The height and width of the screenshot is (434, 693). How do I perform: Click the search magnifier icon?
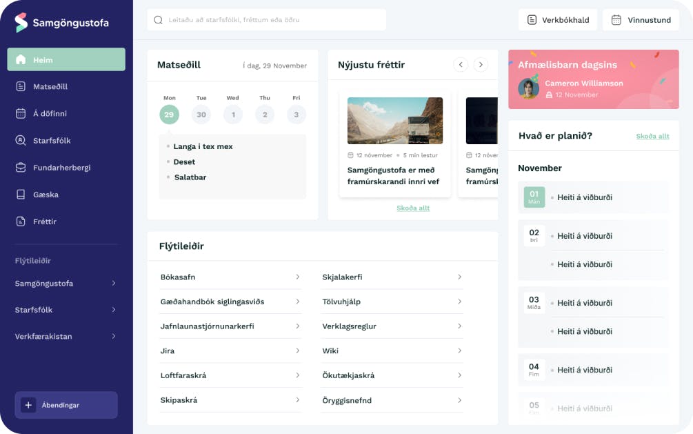tap(158, 20)
